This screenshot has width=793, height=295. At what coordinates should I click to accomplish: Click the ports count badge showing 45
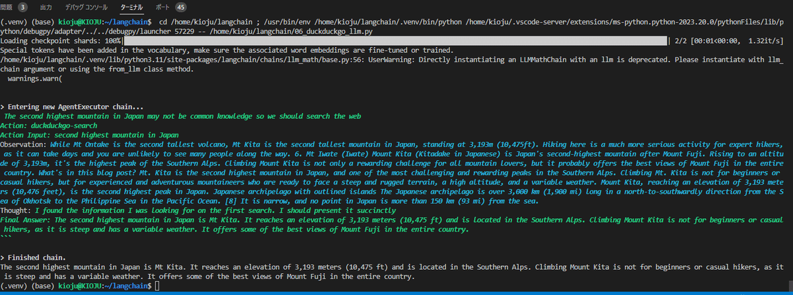(181, 7)
